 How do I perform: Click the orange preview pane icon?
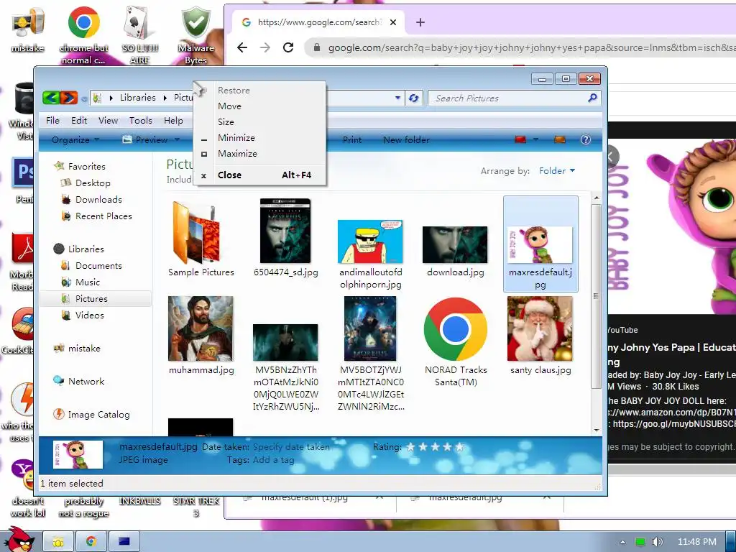point(559,139)
